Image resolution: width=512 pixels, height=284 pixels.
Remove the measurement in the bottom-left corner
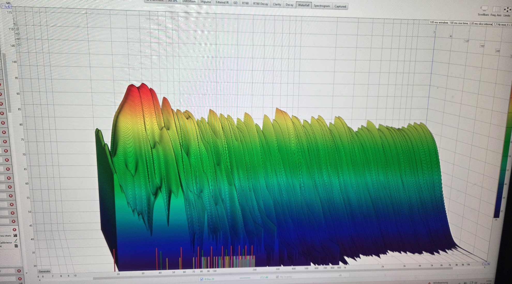point(20,279)
